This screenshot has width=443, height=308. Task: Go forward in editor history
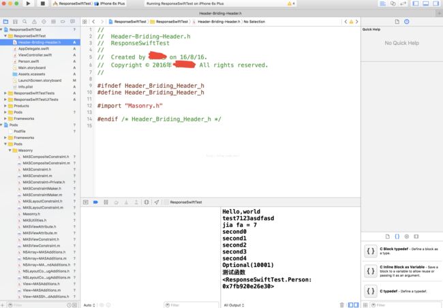click(102, 22)
